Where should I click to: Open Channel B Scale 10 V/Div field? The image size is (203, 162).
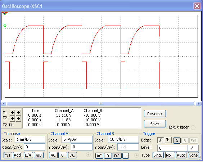(x=123, y=139)
